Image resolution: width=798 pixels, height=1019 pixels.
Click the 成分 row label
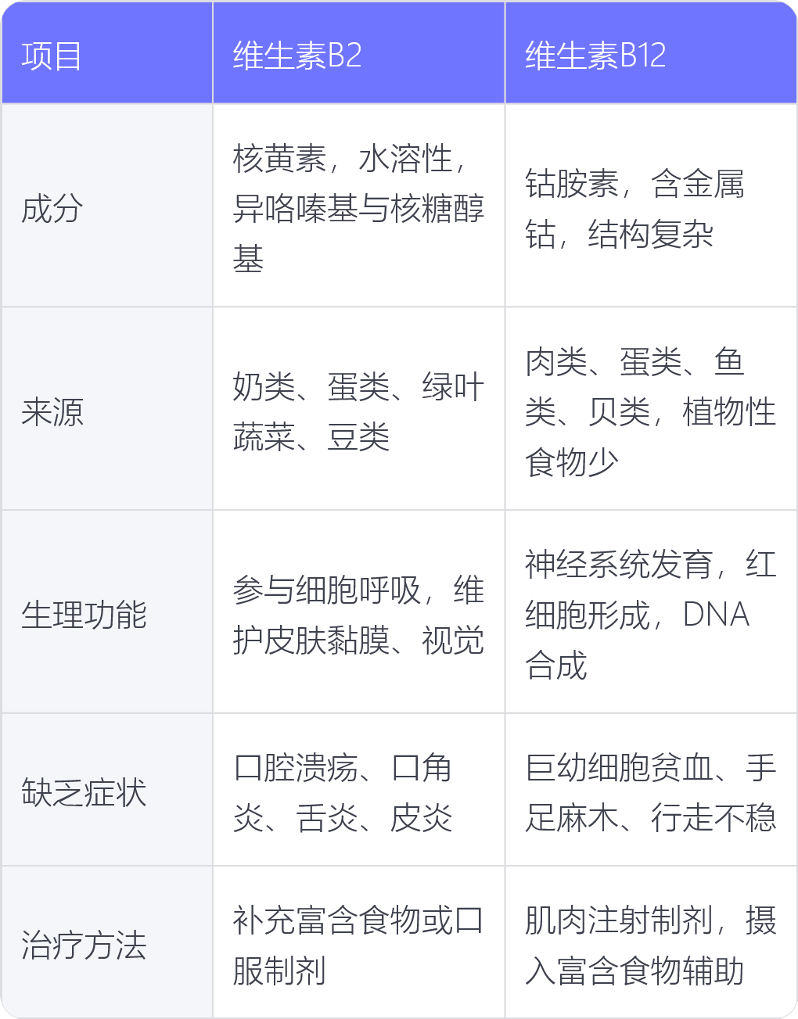(x=107, y=206)
